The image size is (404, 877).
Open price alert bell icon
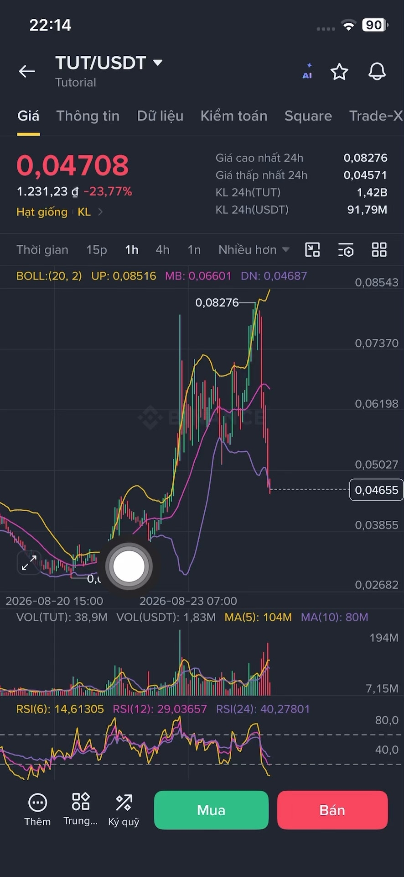(377, 72)
